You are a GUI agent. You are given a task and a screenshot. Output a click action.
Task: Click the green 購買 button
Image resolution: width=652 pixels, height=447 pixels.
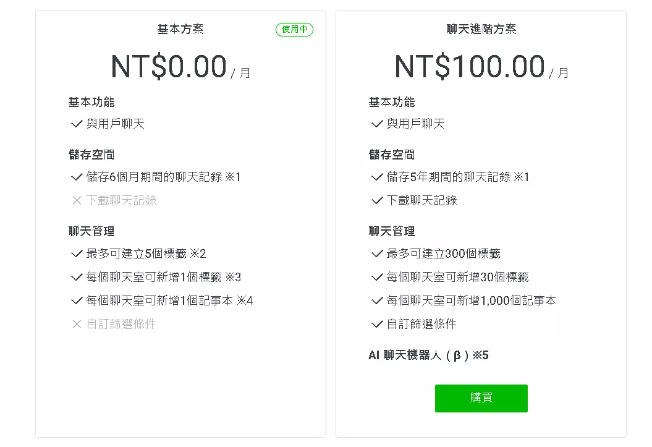pos(481,398)
